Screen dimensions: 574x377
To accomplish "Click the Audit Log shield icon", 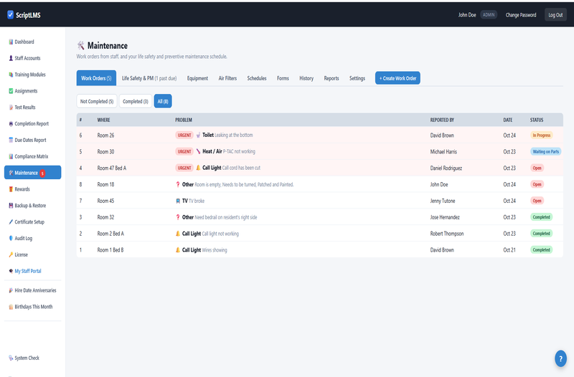I will tap(11, 238).
